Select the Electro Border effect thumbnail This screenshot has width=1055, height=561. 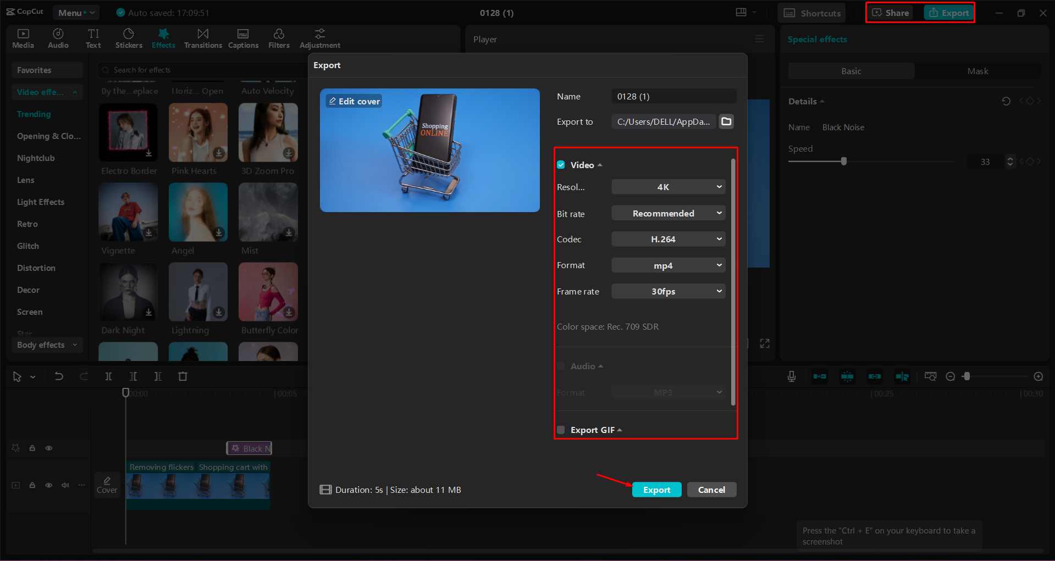point(128,132)
